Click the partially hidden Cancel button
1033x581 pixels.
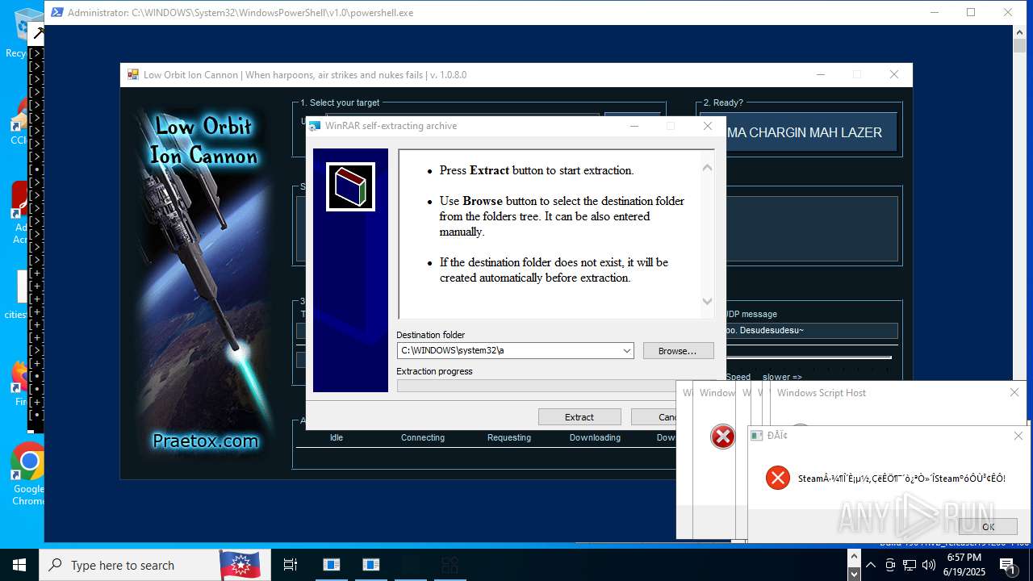pos(655,417)
